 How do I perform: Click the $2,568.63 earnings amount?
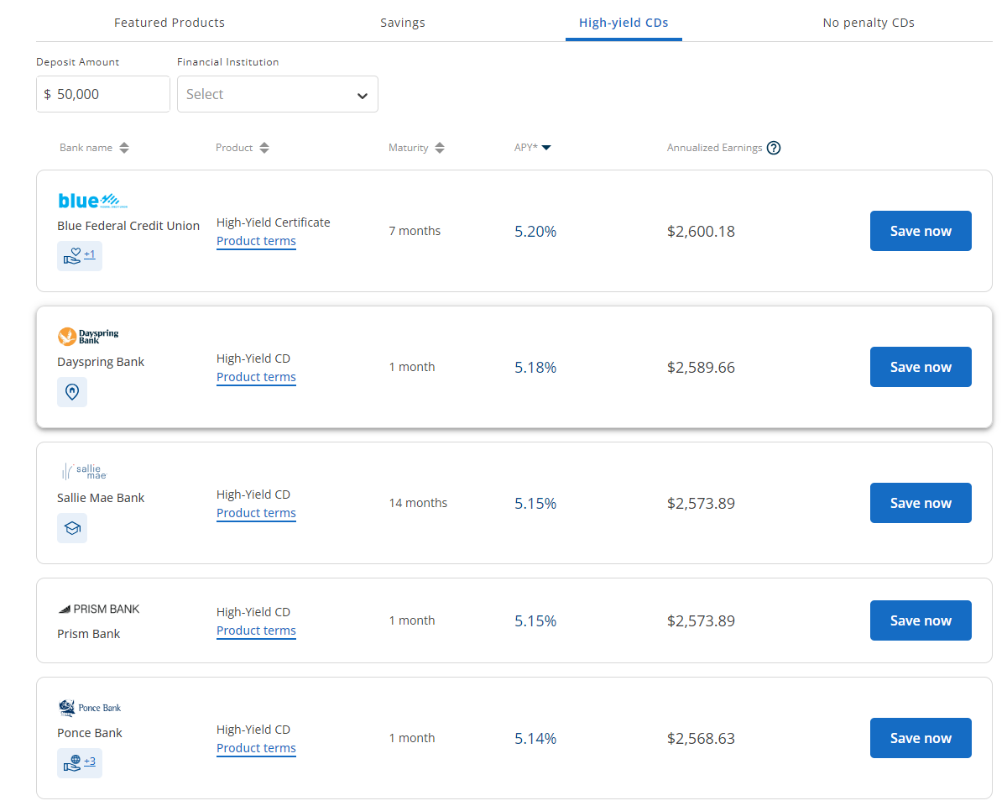point(701,738)
